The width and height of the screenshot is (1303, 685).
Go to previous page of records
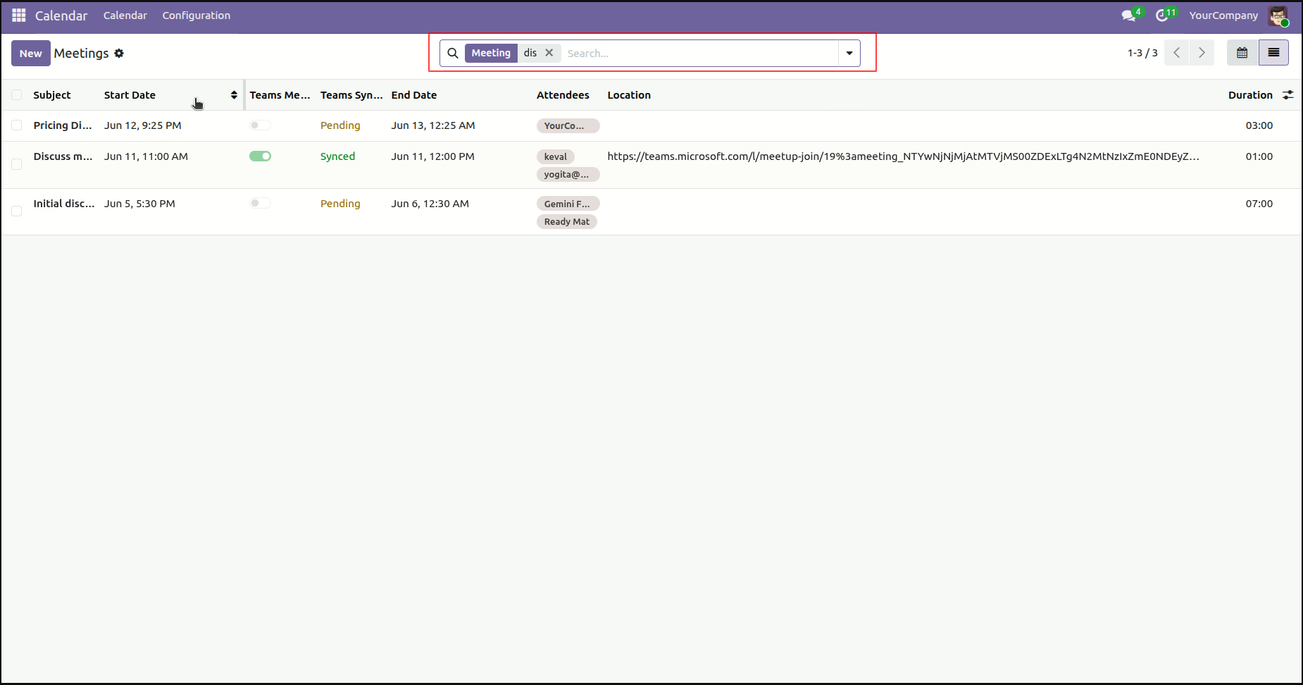pos(1176,53)
